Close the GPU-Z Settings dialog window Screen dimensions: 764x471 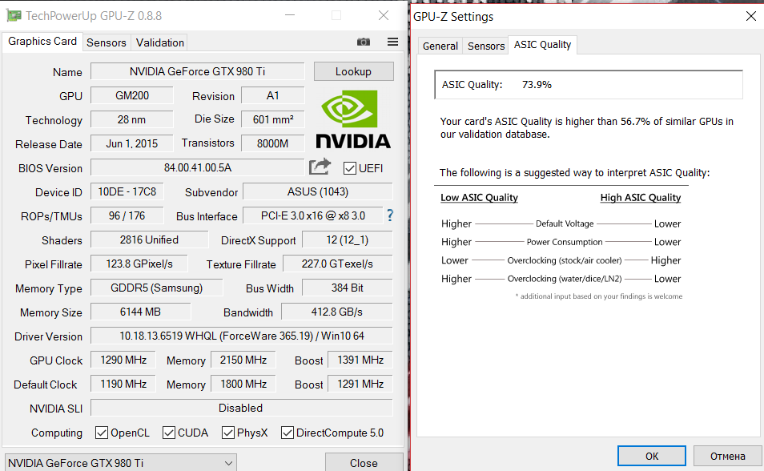click(x=751, y=16)
